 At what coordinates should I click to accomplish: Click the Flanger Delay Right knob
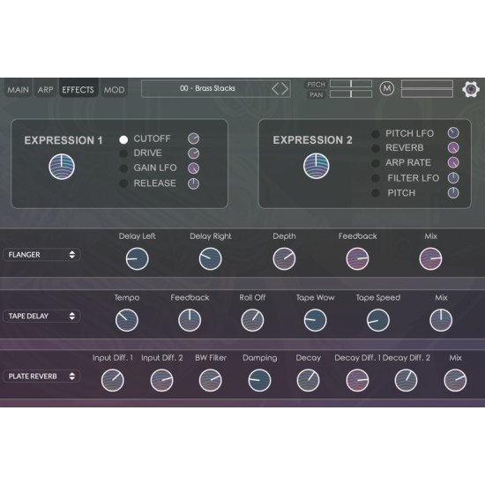coord(211,258)
